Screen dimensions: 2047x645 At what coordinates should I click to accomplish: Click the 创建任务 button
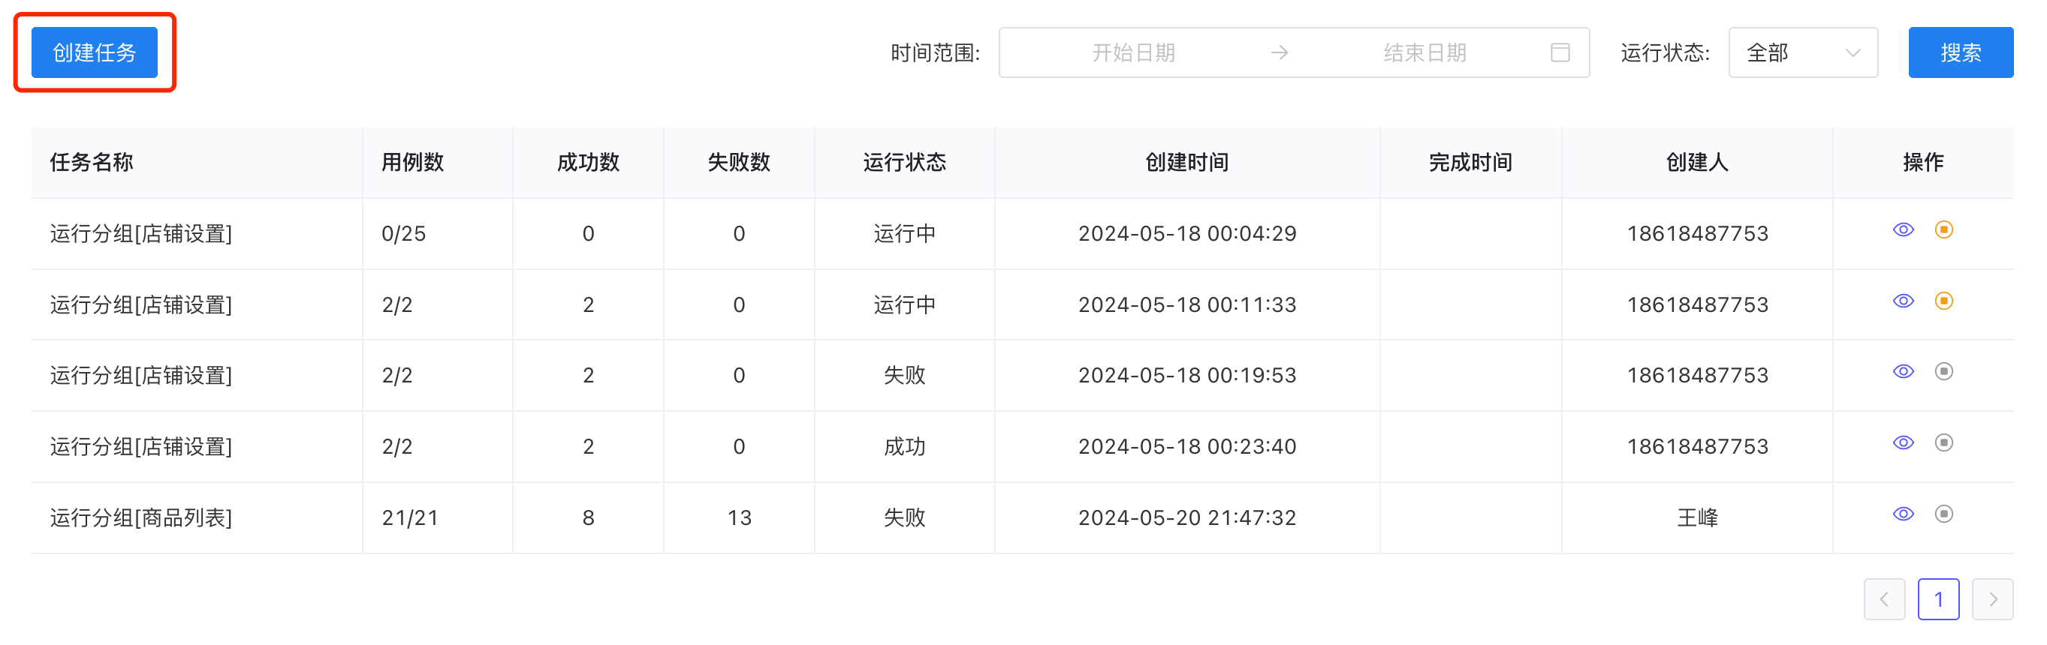[95, 53]
